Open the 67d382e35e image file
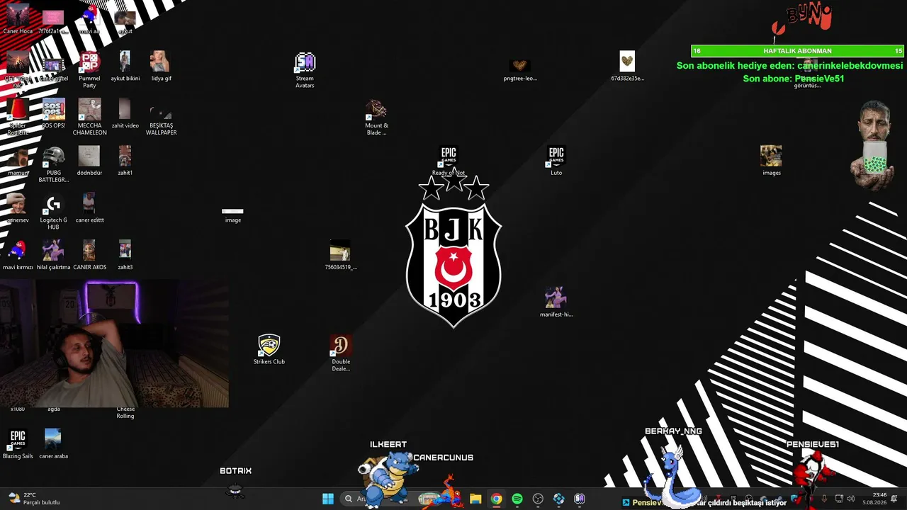Screen dimensions: 907x510 627,67
